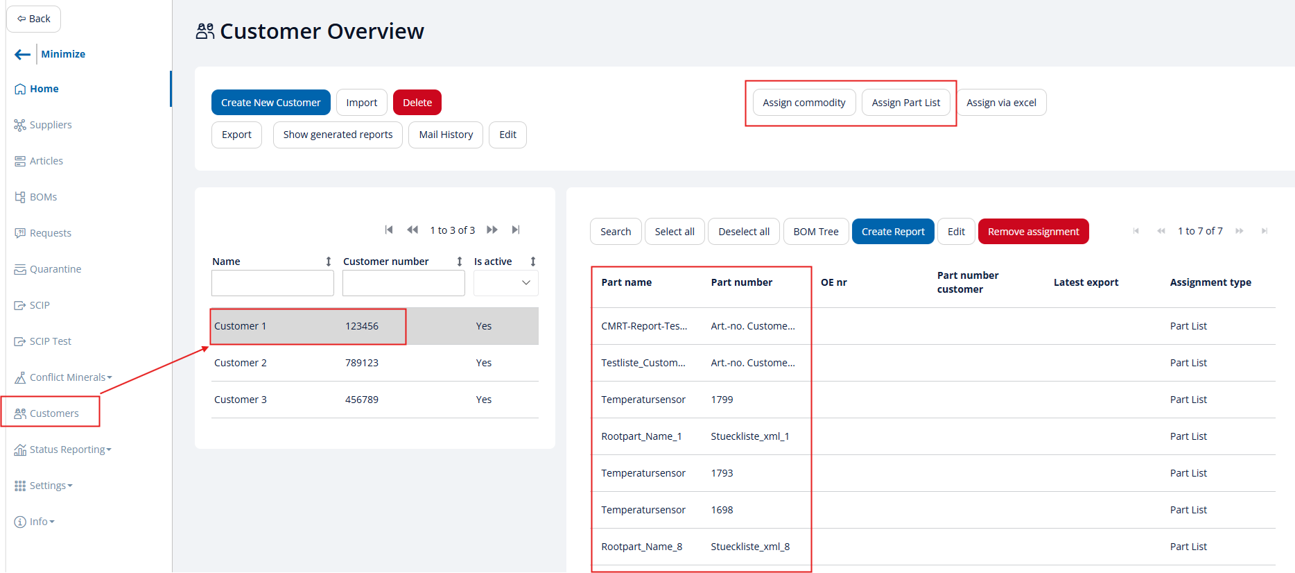Sort by Is active column arrow

coord(533,262)
